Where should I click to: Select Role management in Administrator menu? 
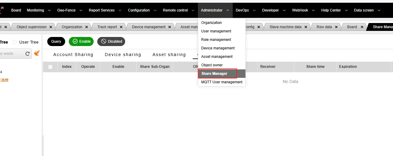coord(216,40)
